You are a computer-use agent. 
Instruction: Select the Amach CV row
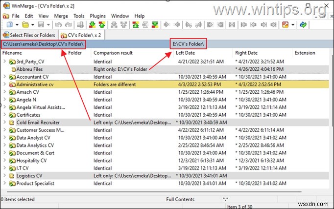point(165,92)
